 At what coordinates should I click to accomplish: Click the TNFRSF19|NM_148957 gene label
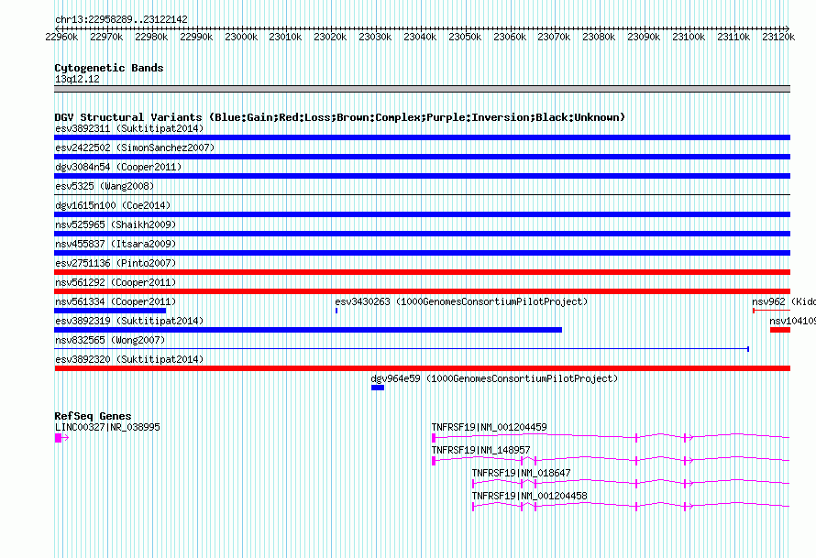480,451
